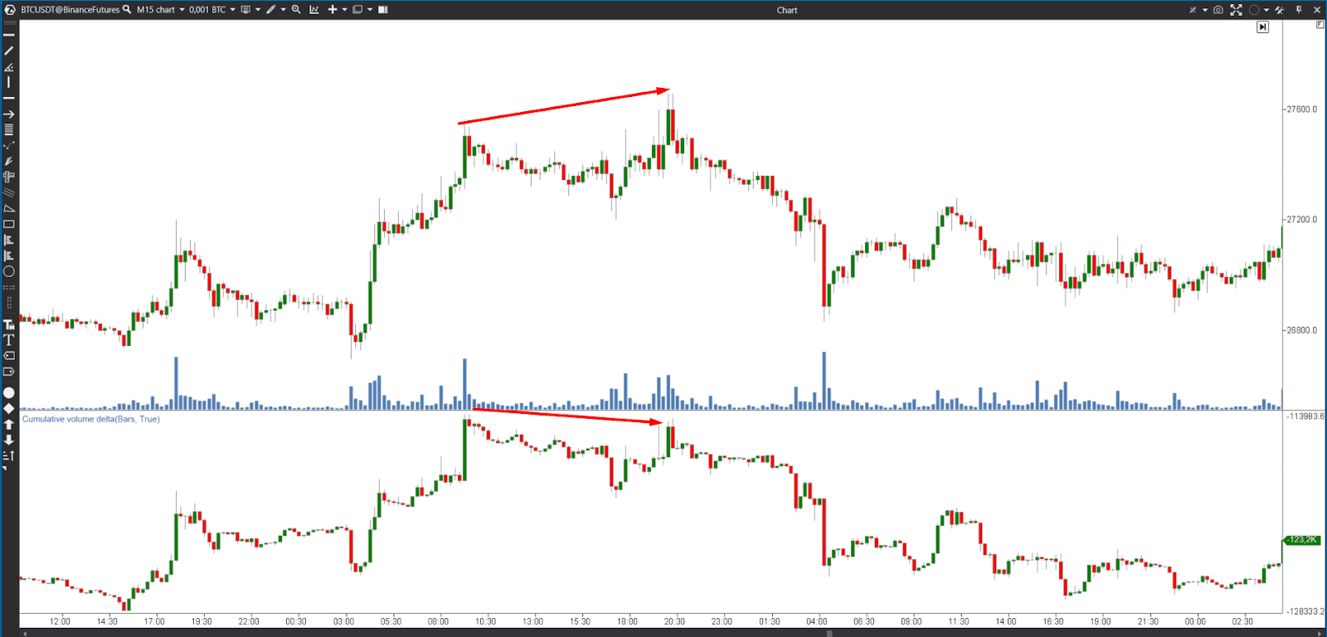1327x637 pixels.
Task: Click the Cumulative volume delta indicator label
Action: [x=91, y=419]
